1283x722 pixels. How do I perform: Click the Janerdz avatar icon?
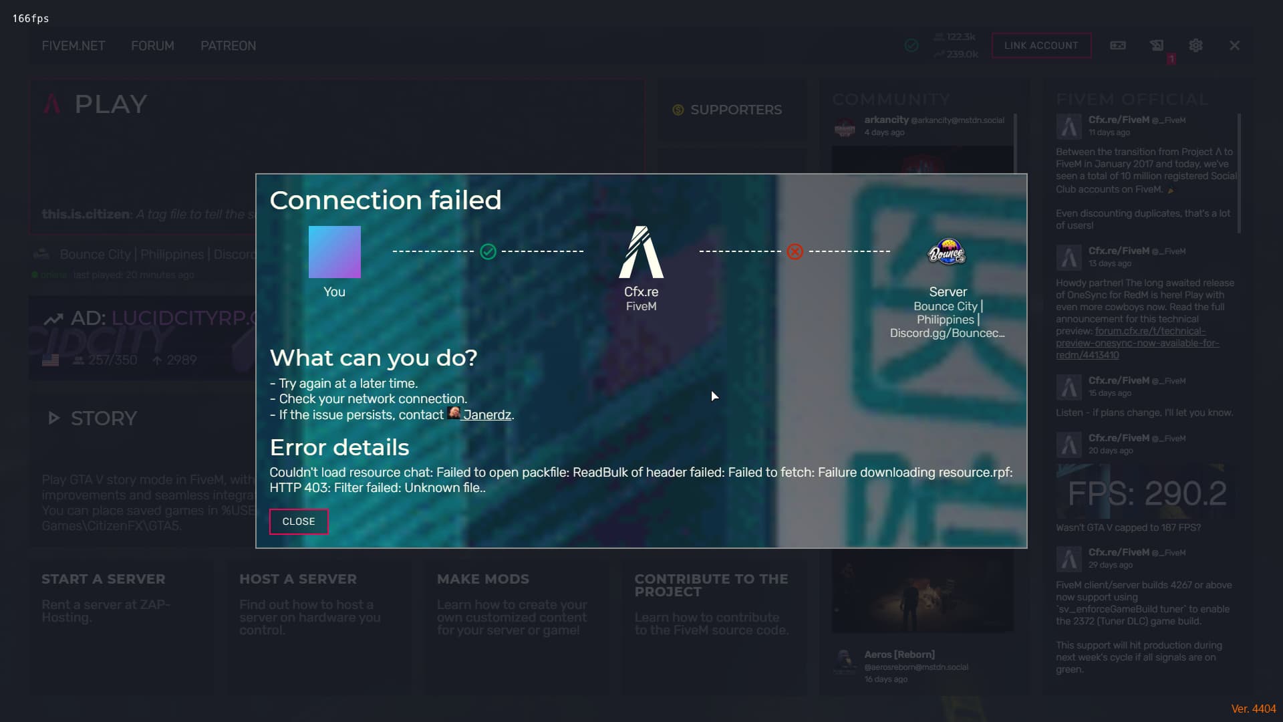(x=454, y=413)
